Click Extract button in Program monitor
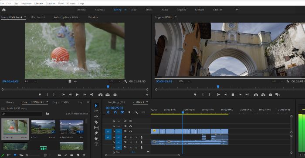 tap(263, 94)
